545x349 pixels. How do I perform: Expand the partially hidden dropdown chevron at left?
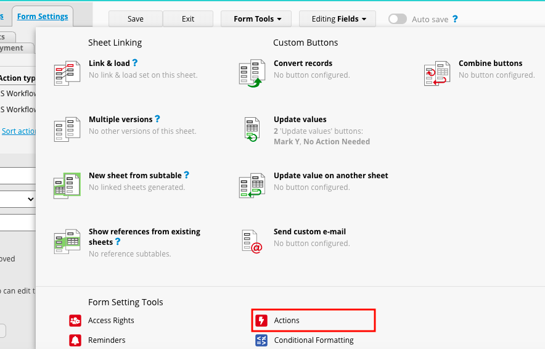(31, 199)
